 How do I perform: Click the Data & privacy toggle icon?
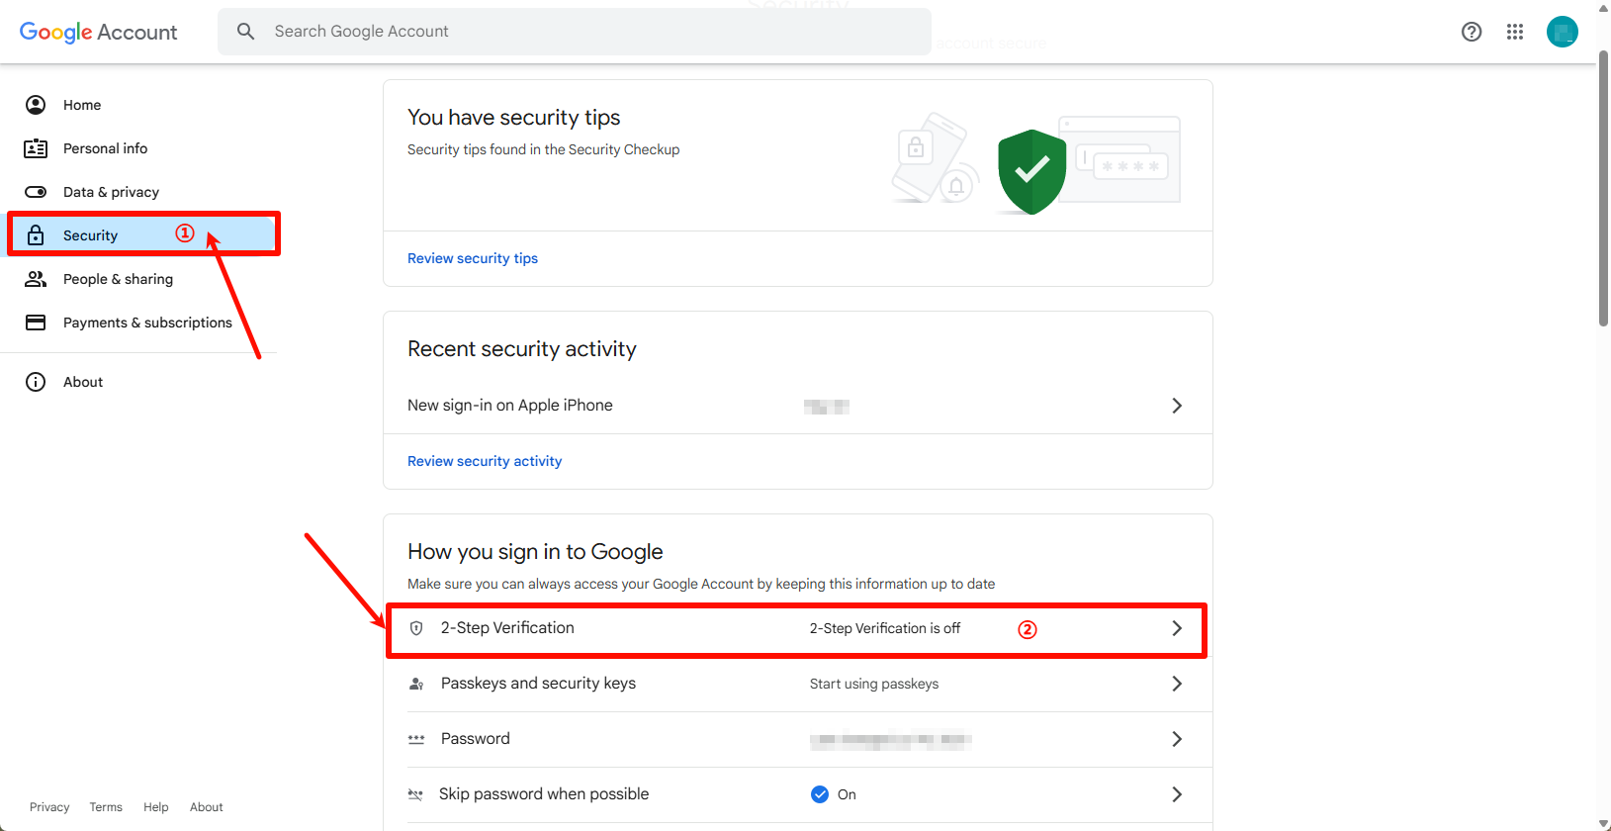tap(36, 192)
